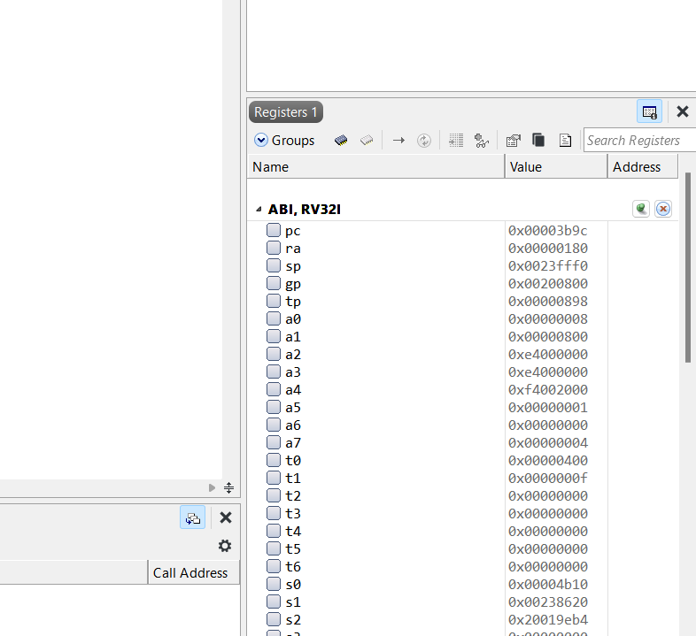Click the right arrow toolbar icon
This screenshot has height=636, width=696.
[x=398, y=141]
